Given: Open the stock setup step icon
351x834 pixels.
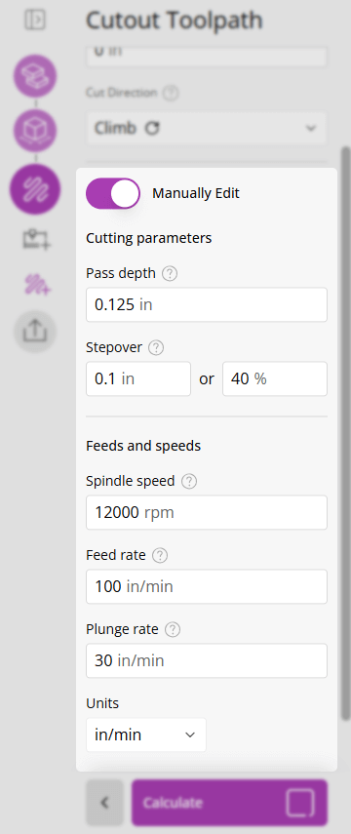Looking at the screenshot, I should coord(35,77).
